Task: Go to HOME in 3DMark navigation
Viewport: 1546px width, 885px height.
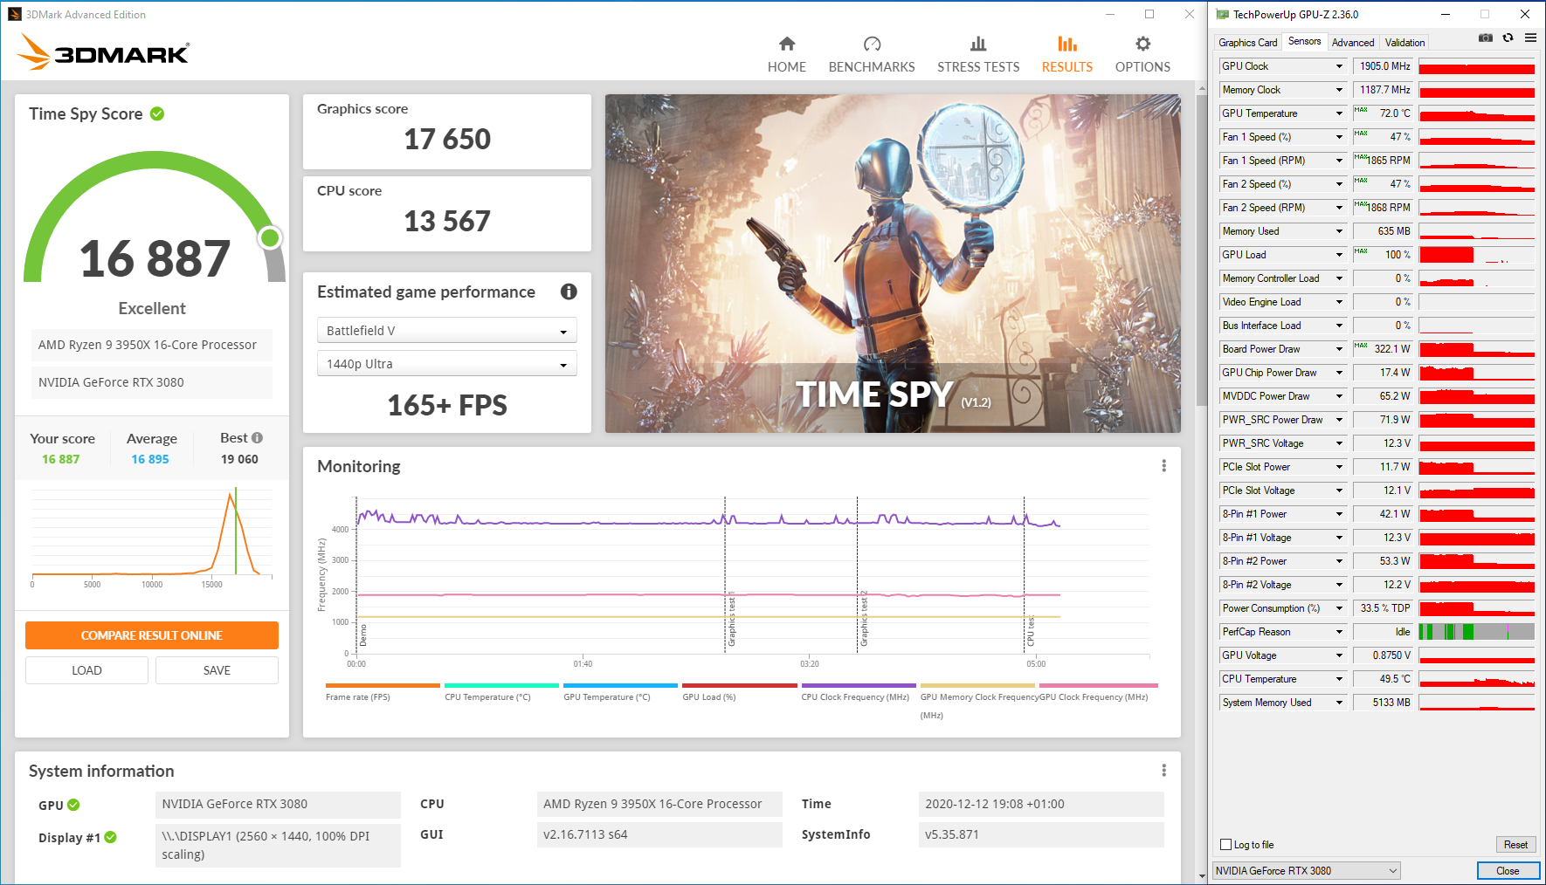Action: coord(786,54)
